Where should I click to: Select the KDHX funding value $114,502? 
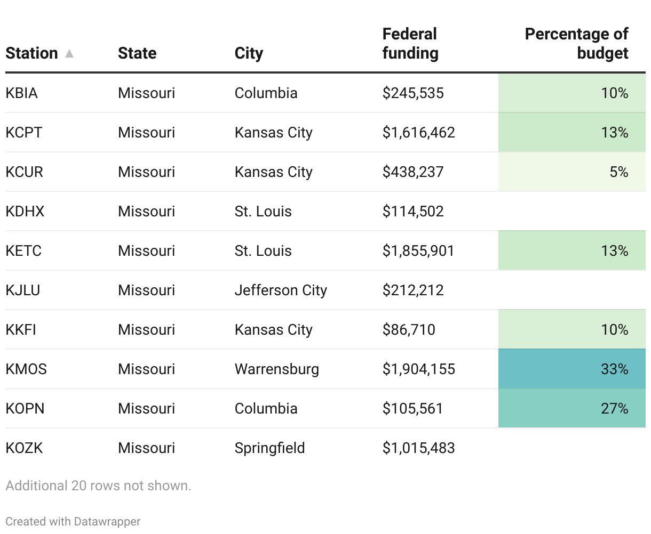tap(412, 211)
